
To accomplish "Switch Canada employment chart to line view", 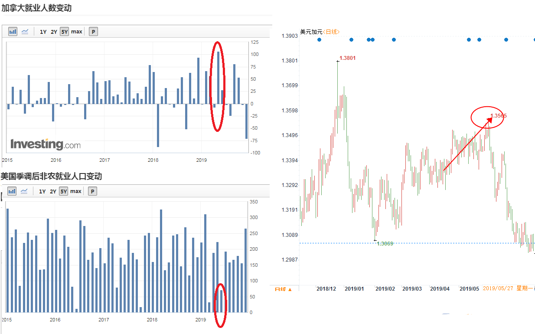I will [x=25, y=32].
